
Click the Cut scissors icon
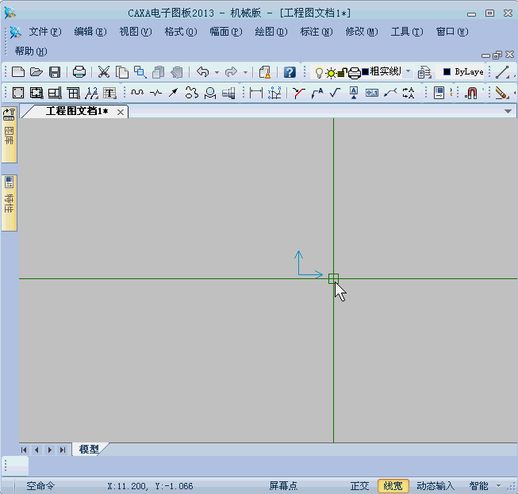point(104,72)
